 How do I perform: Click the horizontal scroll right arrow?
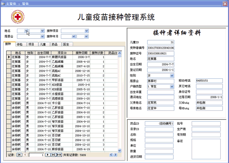116,155
